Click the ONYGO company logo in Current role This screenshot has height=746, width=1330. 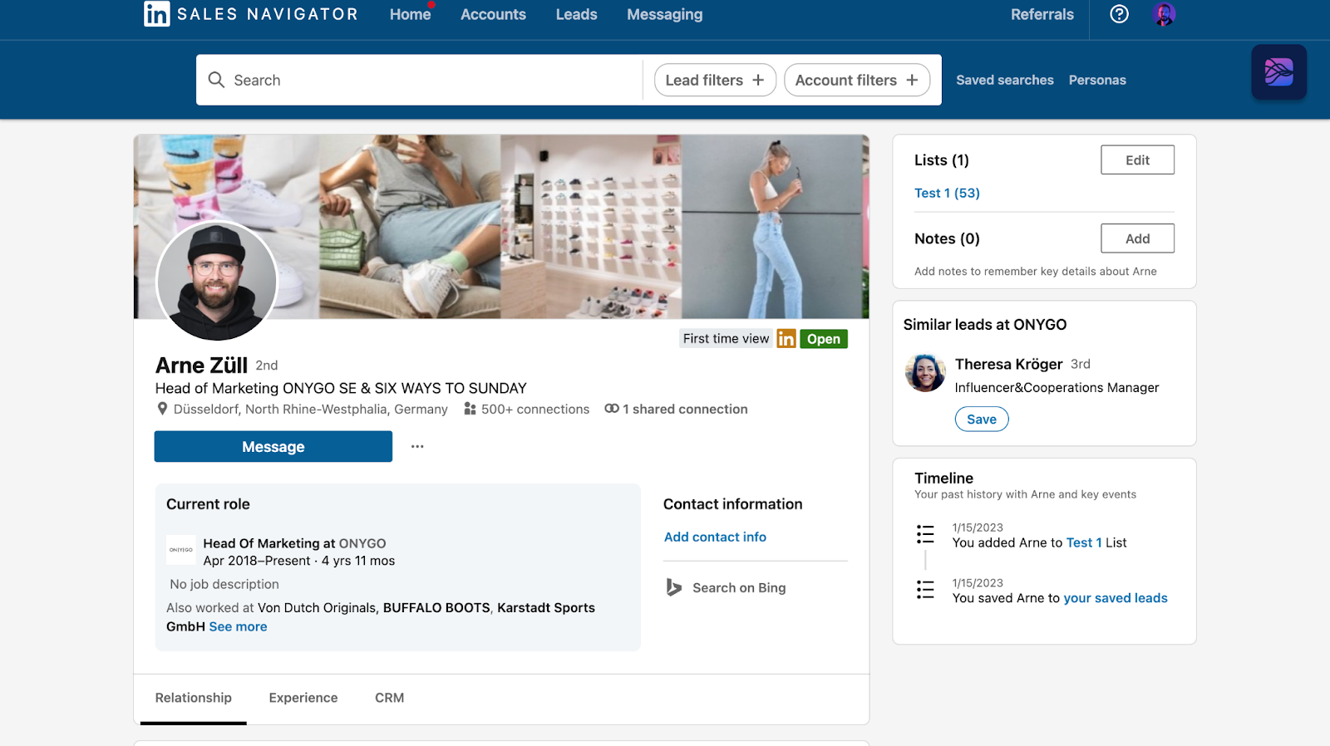tap(181, 550)
